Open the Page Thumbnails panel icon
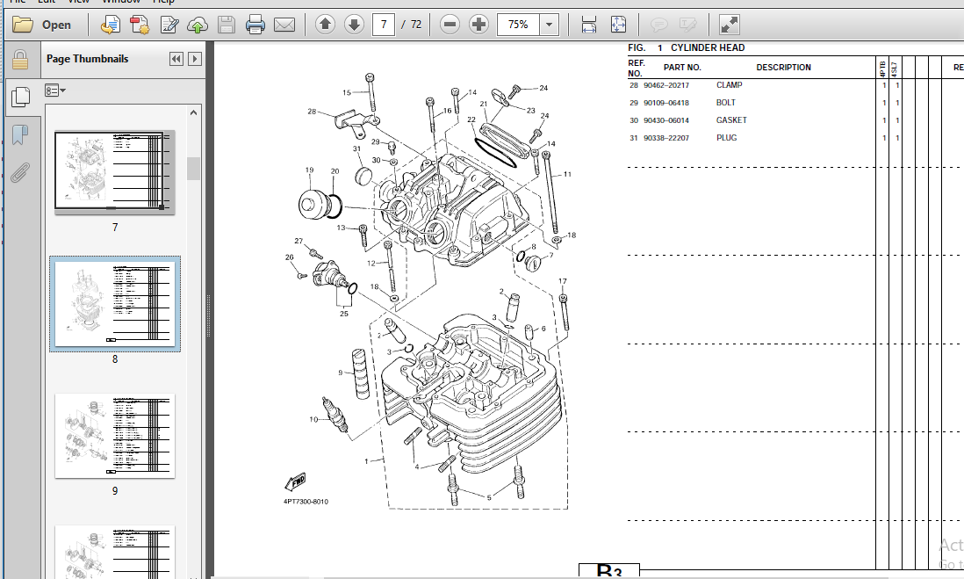Screen dimensions: 964x579 [20, 97]
